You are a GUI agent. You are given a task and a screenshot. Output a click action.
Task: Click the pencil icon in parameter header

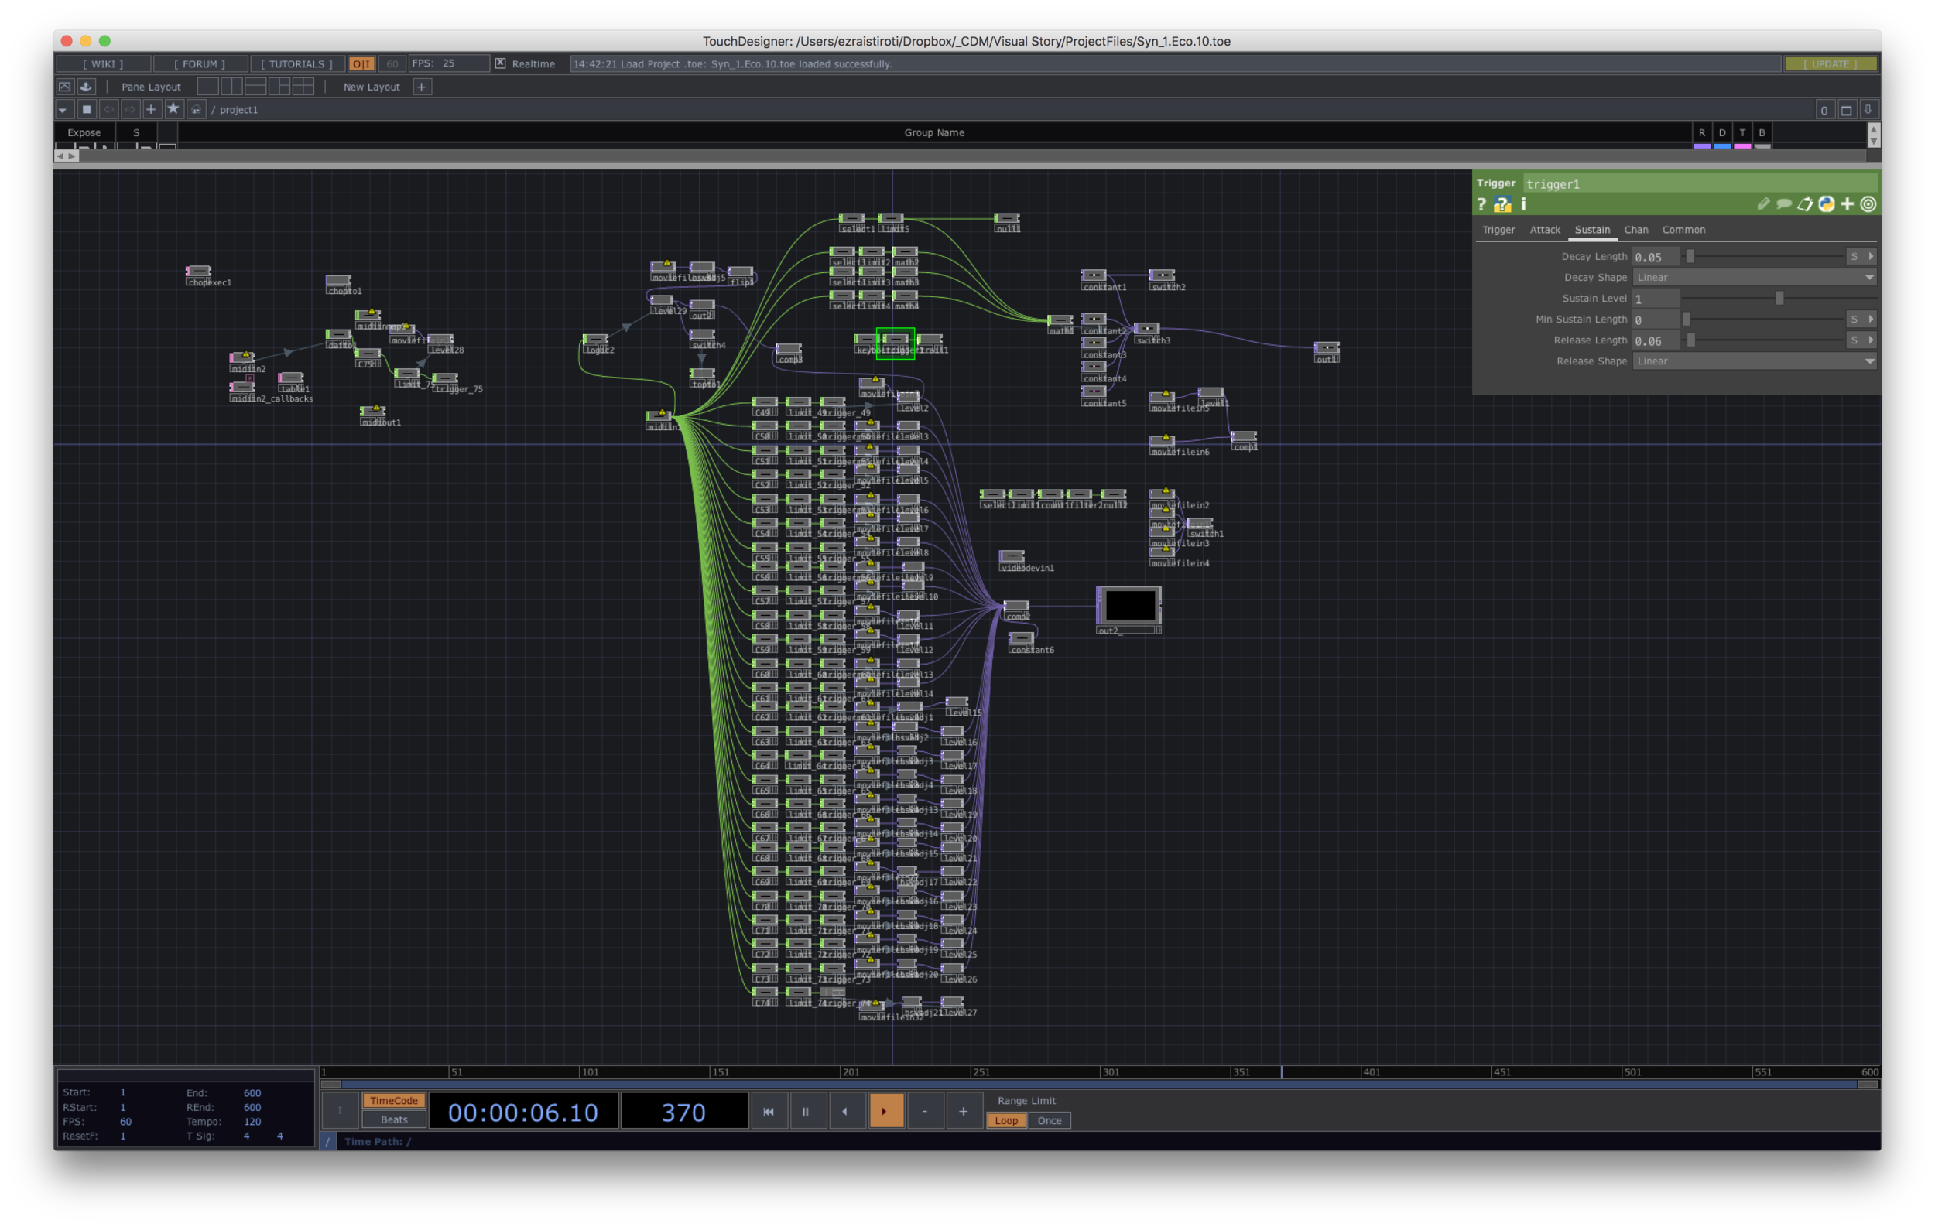click(x=1763, y=204)
